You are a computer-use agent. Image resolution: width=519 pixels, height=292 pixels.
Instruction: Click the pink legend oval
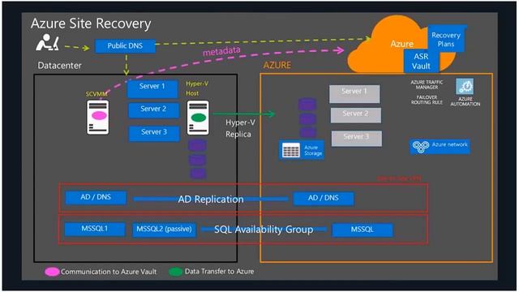click(x=52, y=272)
